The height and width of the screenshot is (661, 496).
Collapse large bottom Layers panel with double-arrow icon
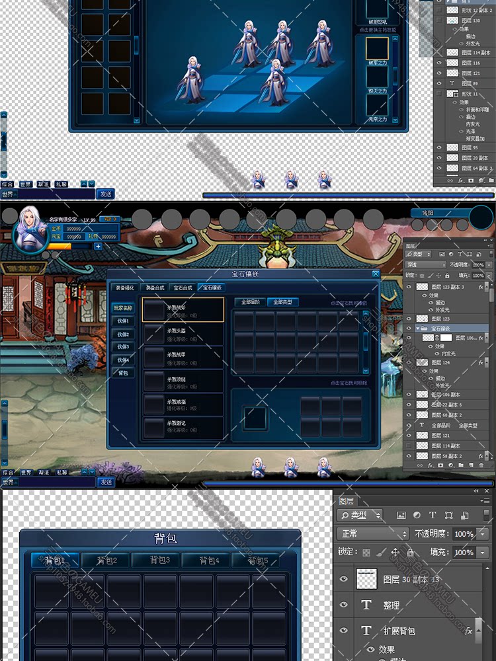coord(476,491)
